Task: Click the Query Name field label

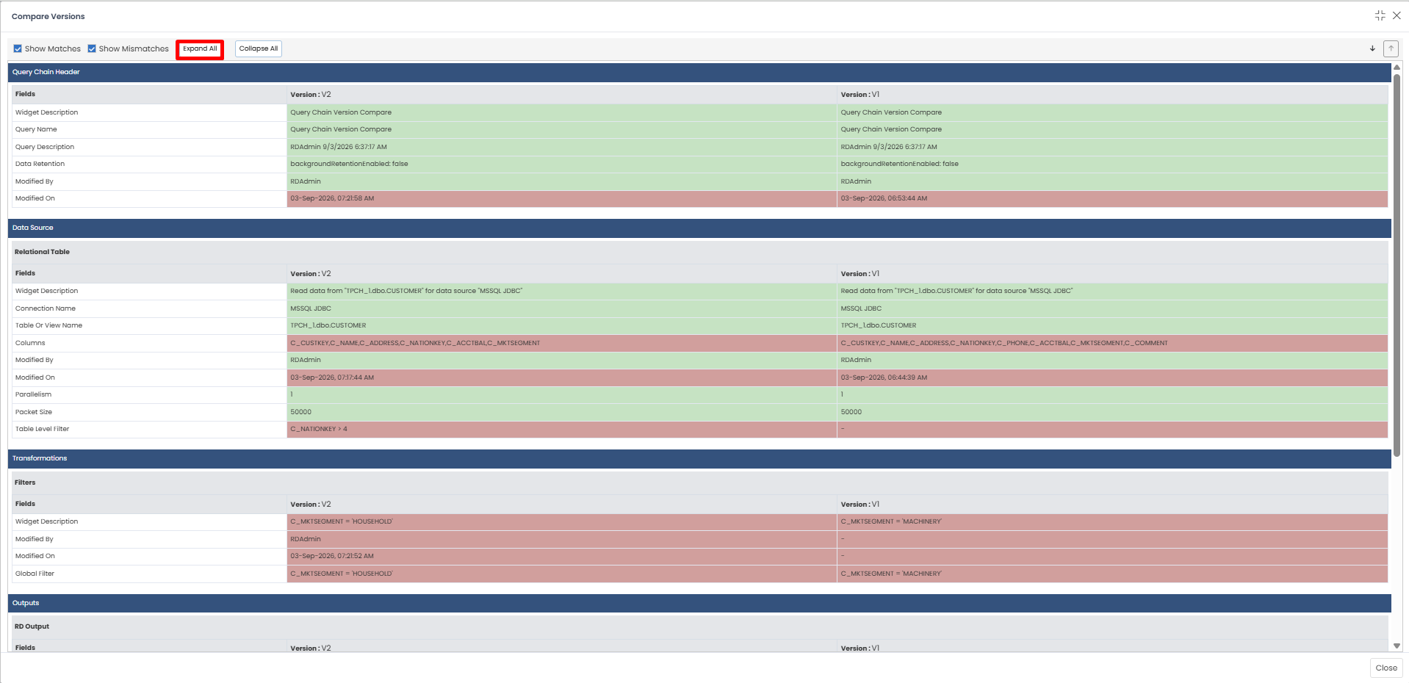Action: point(36,129)
